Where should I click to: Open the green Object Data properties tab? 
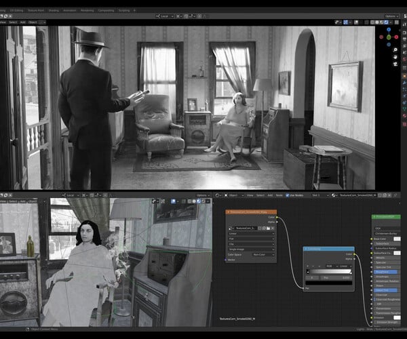point(404,109)
